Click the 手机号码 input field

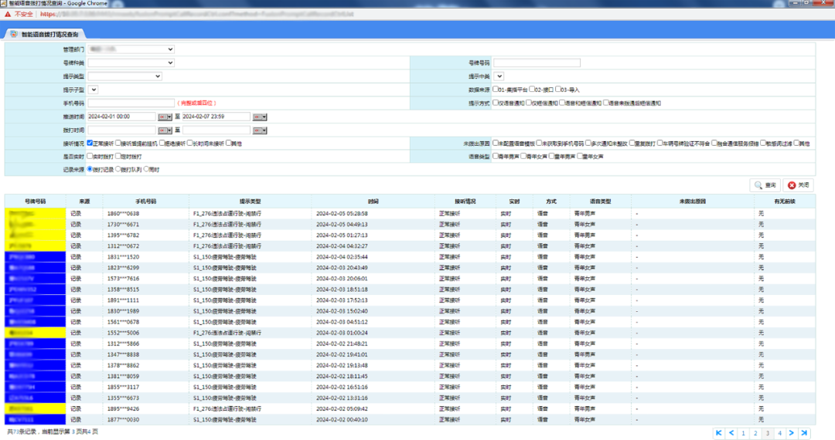pos(131,103)
